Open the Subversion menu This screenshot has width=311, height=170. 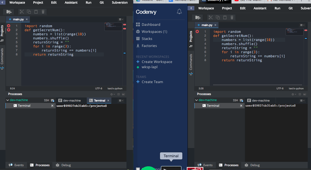click(119, 2)
